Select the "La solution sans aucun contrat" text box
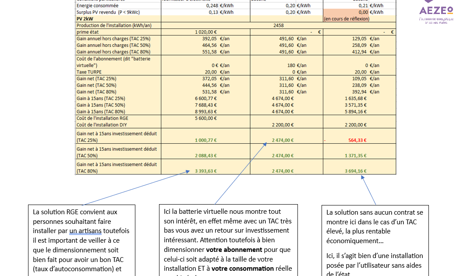Viewport: 467px width, 276px height. pyautogui.click(x=375, y=241)
